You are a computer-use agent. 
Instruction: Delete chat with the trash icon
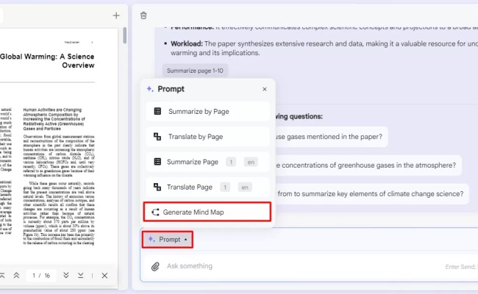pyautogui.click(x=143, y=15)
